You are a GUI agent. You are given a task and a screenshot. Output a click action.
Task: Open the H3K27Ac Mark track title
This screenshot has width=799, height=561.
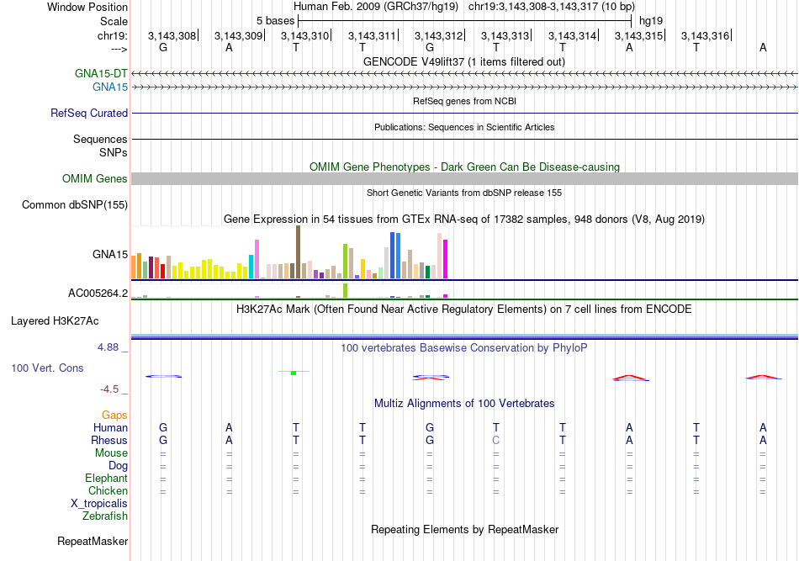pyautogui.click(x=464, y=310)
